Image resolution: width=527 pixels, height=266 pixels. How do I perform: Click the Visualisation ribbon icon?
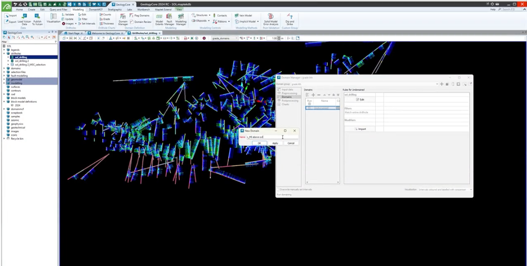point(53,18)
